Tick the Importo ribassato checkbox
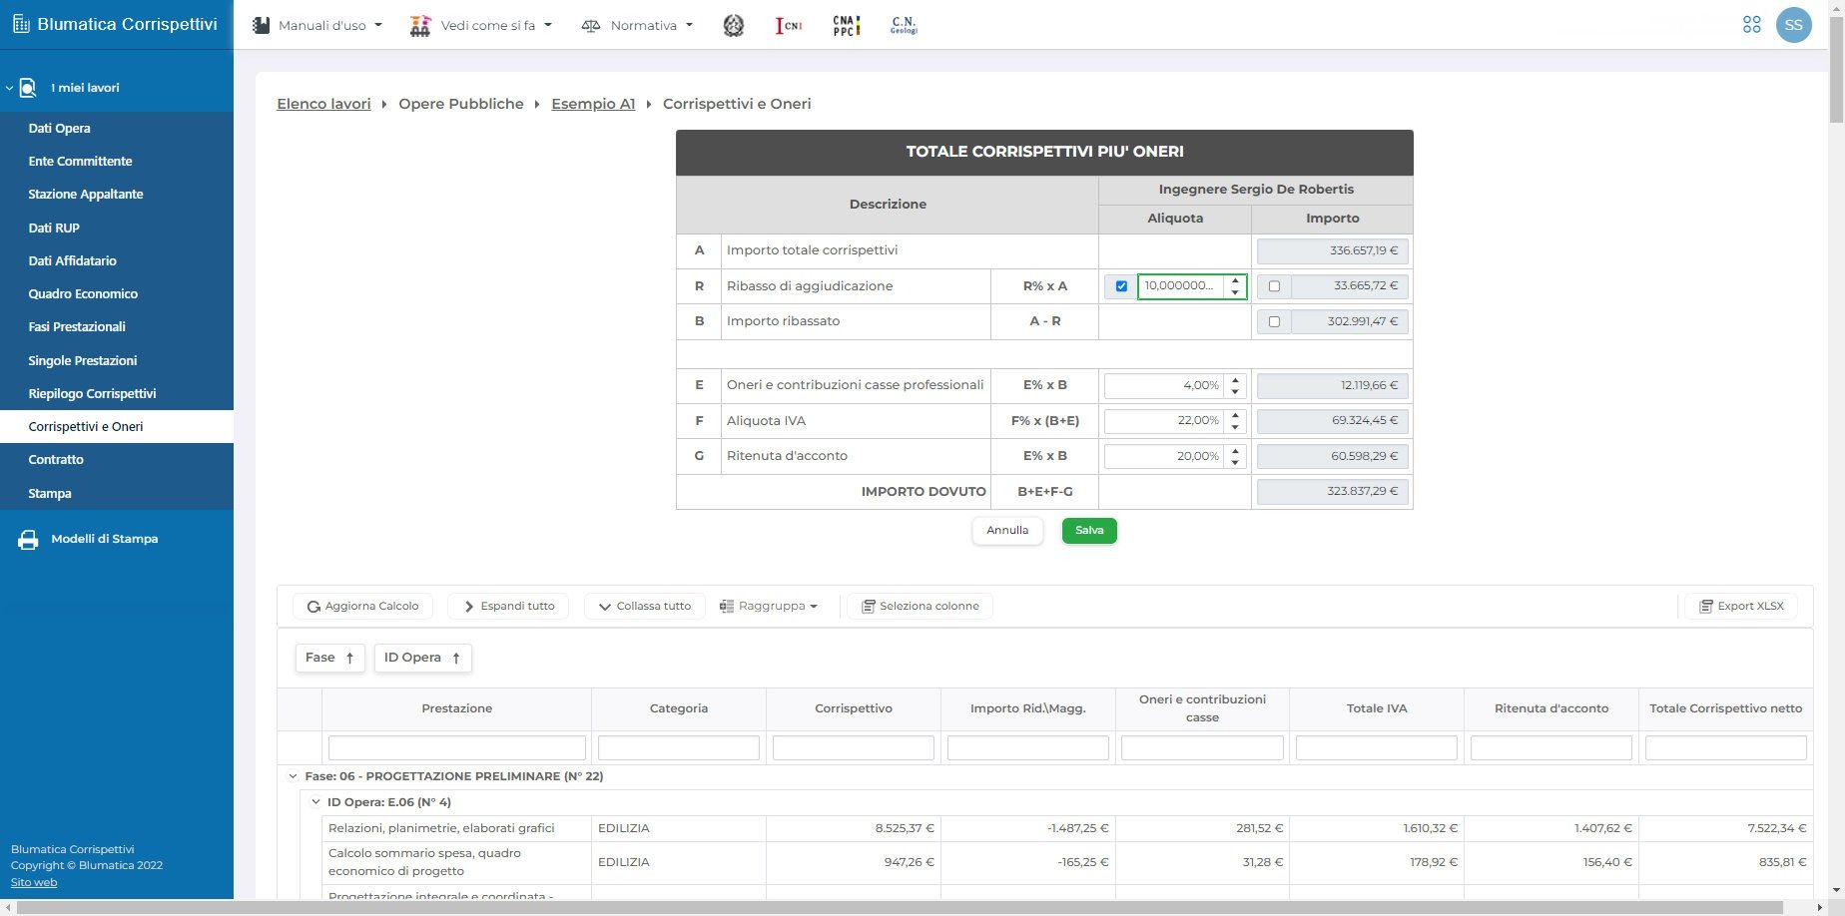1845x916 pixels. (x=1274, y=321)
